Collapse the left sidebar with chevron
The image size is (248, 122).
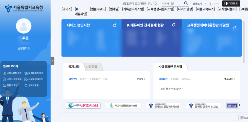pyautogui.click(x=52, y=61)
